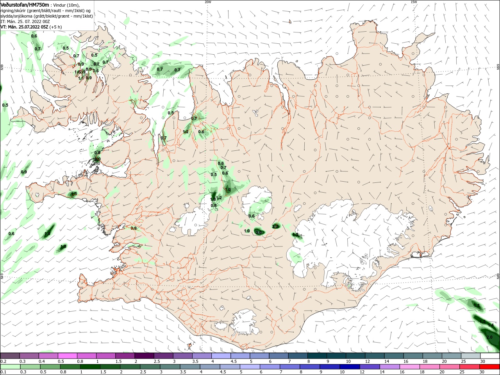Click the magenta 1.5–2 swatch in top legend row
Image resolution: width=500 pixels, height=375 pixels.
click(x=125, y=356)
